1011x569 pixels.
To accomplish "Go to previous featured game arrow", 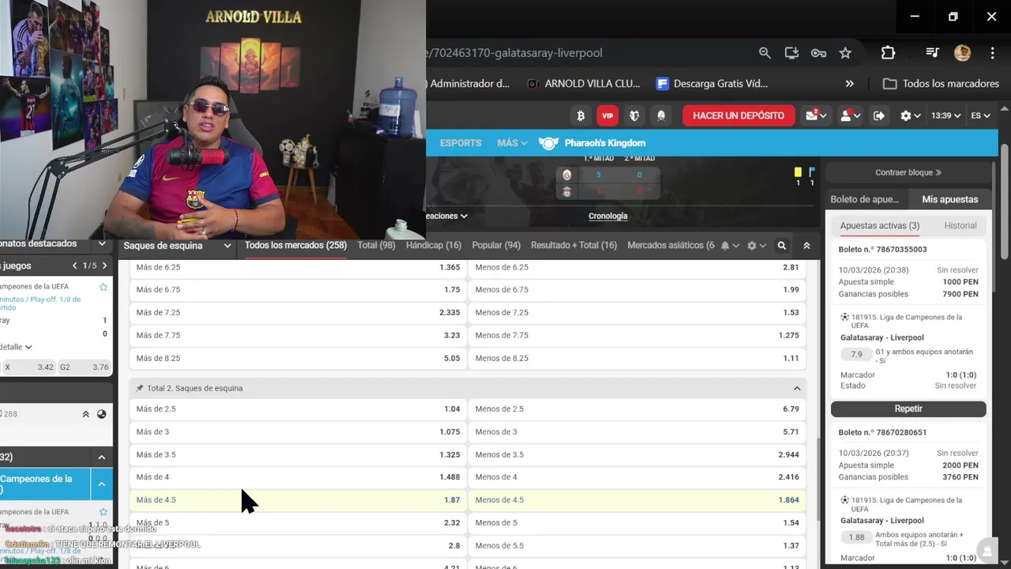I will pos(75,266).
